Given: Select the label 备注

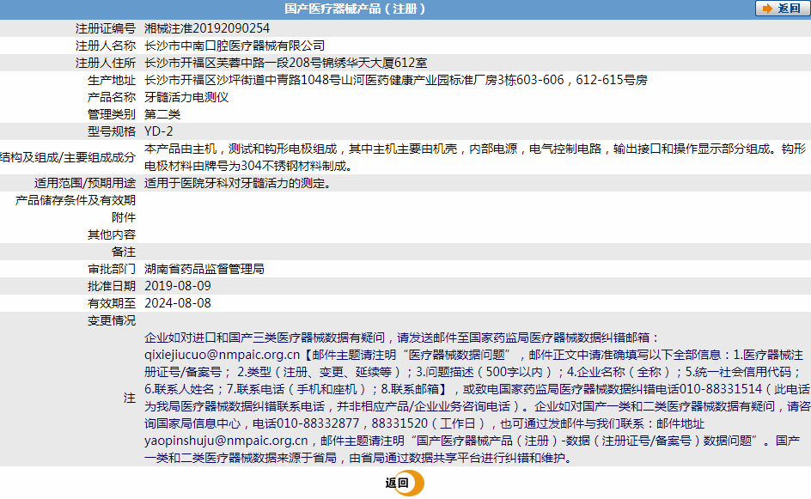Looking at the screenshot, I should click(124, 252).
